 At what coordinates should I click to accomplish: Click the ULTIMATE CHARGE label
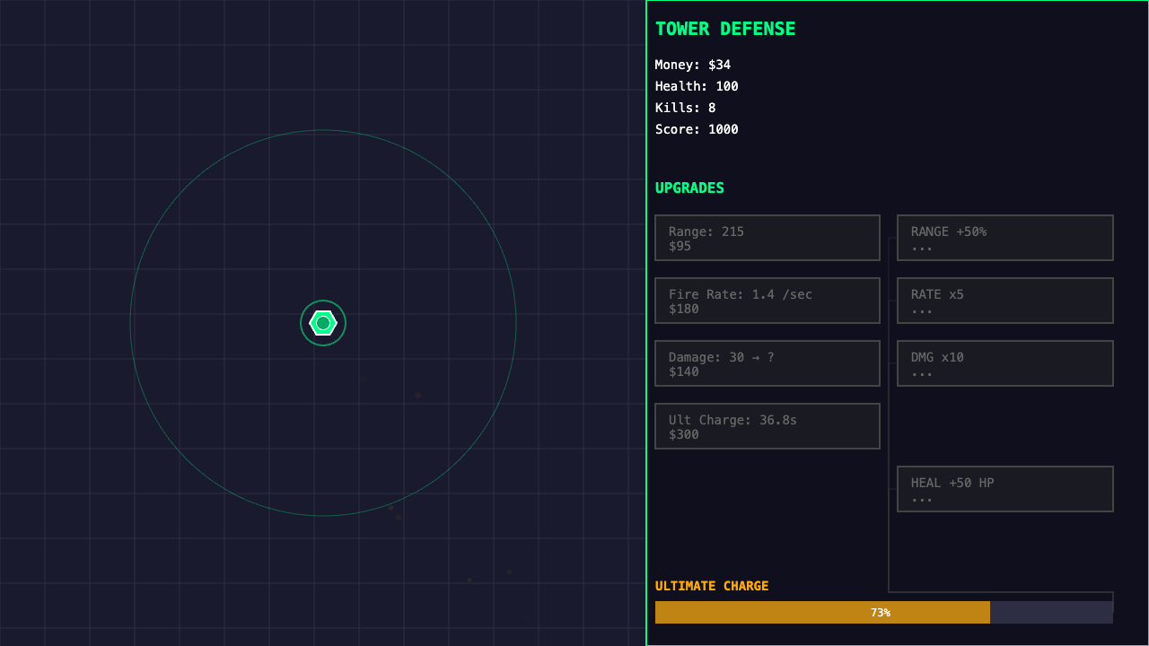coord(713,585)
